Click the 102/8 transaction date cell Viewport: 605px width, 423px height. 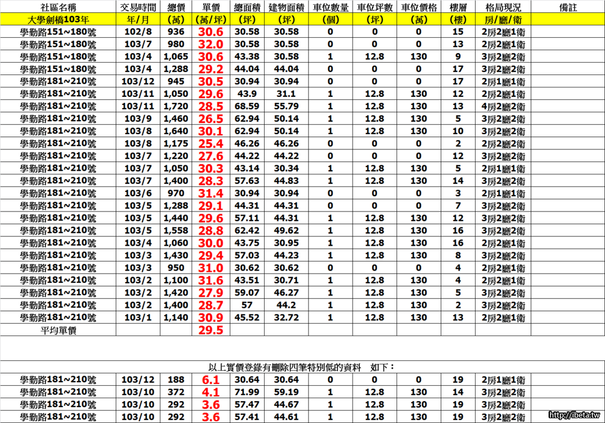tap(138, 32)
